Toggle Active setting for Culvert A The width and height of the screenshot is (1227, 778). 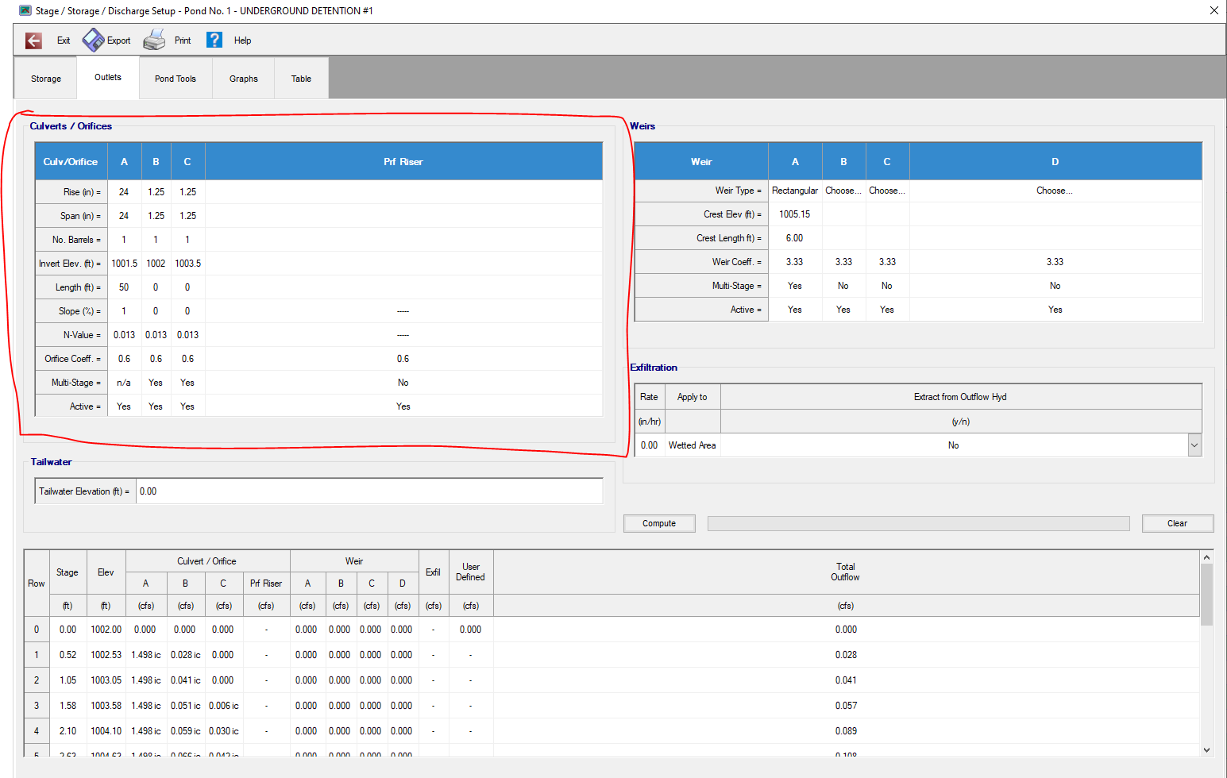coord(124,406)
